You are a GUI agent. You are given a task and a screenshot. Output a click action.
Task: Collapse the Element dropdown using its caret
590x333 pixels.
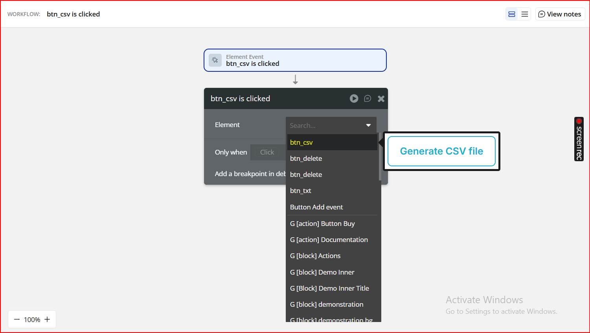368,126
